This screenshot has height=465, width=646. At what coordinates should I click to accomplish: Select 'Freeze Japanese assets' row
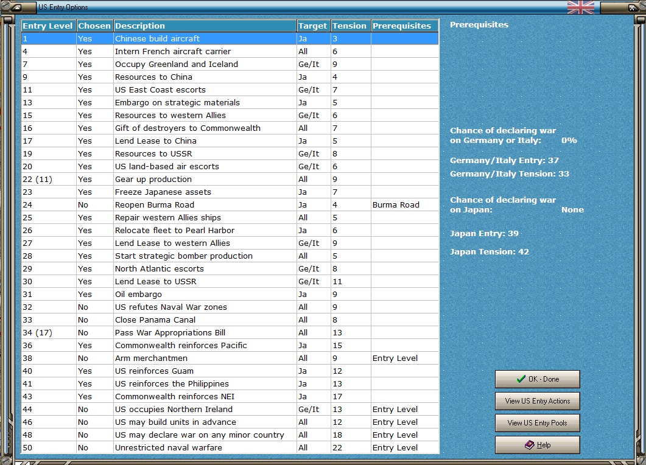[x=230, y=192]
